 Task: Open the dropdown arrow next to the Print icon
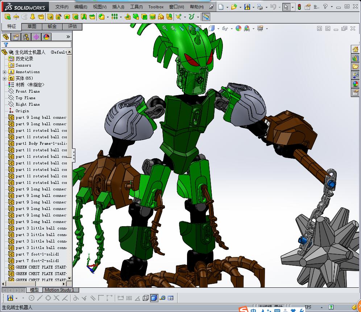click(x=266, y=7)
